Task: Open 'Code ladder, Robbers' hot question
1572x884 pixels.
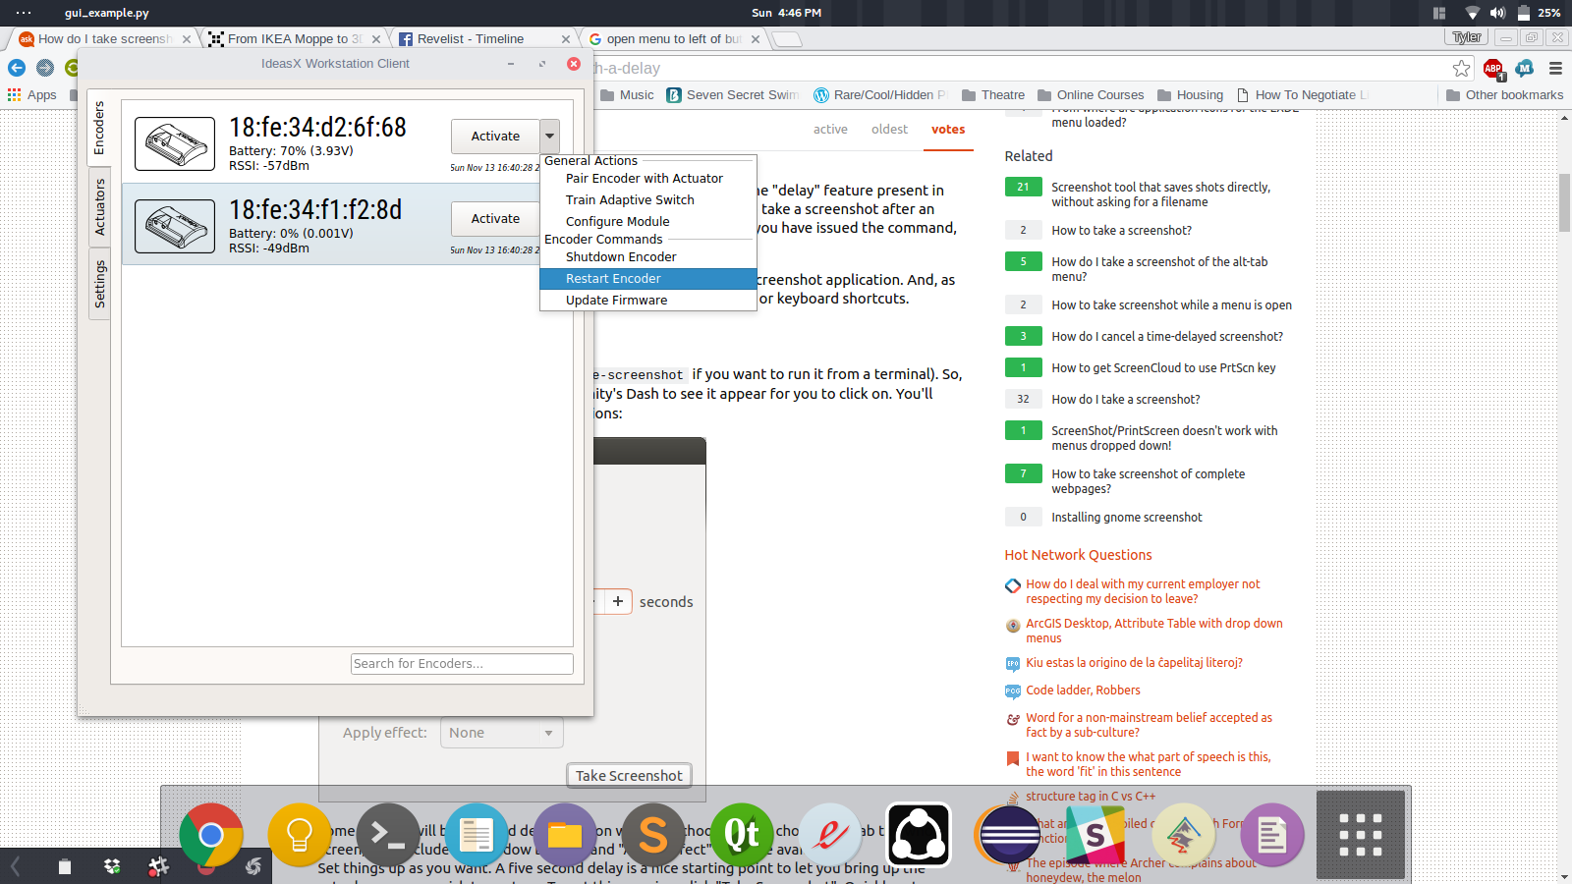Action: (1083, 691)
